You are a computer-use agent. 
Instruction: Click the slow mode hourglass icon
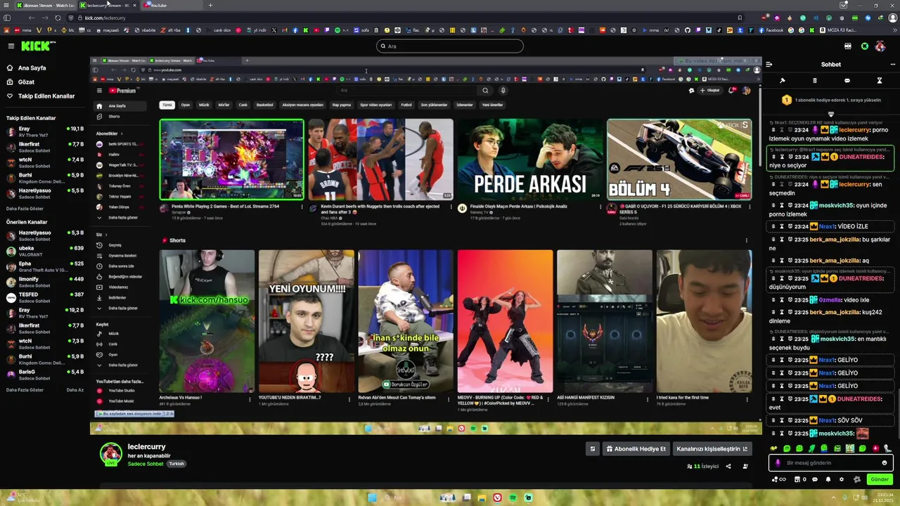(x=879, y=81)
